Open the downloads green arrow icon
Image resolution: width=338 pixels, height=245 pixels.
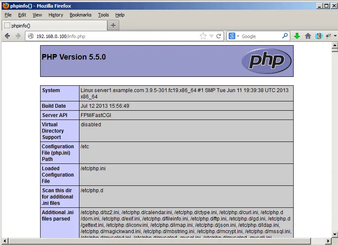(297, 36)
